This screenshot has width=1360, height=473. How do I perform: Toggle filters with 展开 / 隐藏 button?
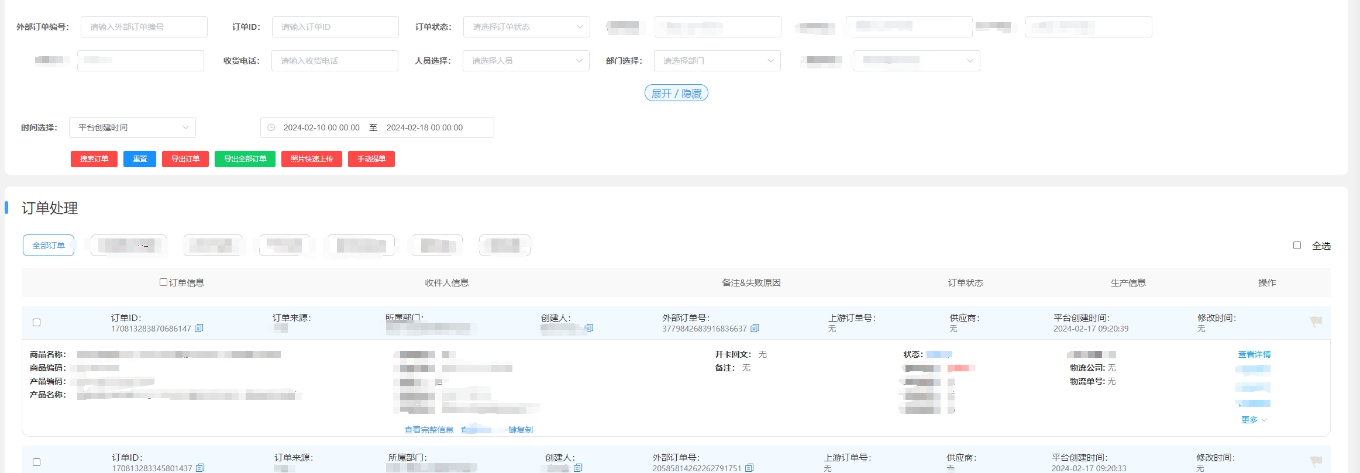click(x=676, y=94)
